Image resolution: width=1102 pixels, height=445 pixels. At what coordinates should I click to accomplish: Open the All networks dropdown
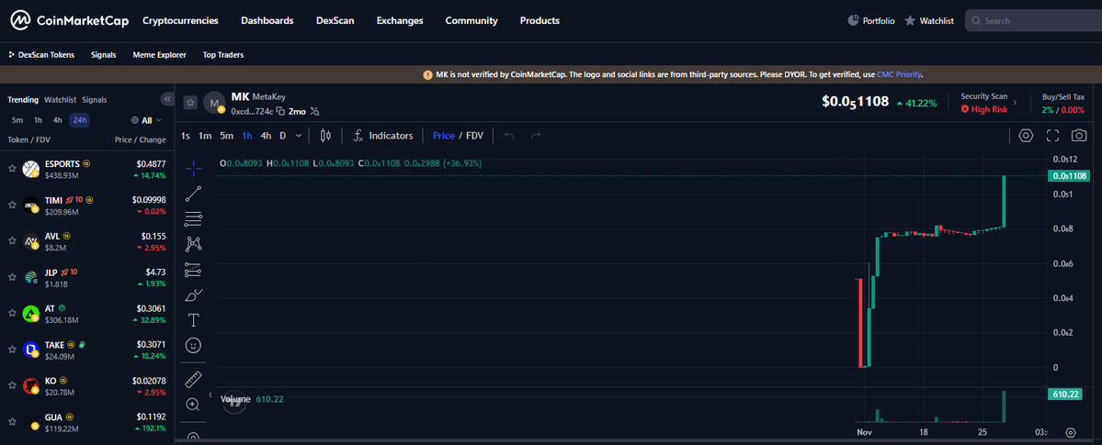(146, 120)
